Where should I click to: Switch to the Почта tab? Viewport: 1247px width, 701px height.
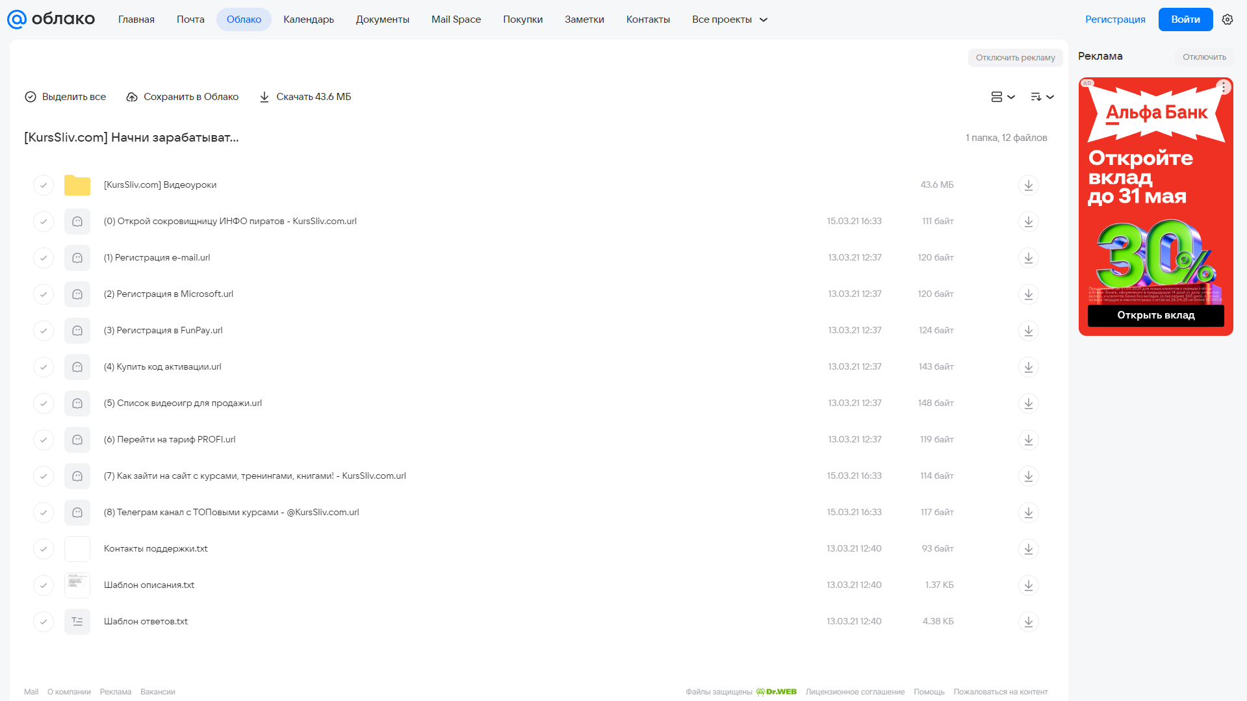point(190,19)
